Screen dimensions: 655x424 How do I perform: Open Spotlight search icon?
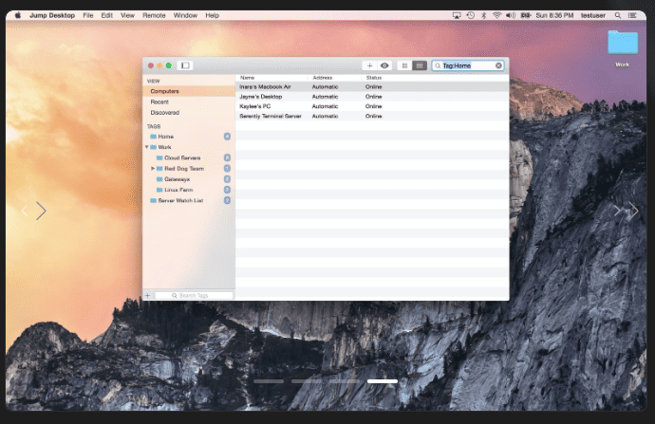(617, 15)
